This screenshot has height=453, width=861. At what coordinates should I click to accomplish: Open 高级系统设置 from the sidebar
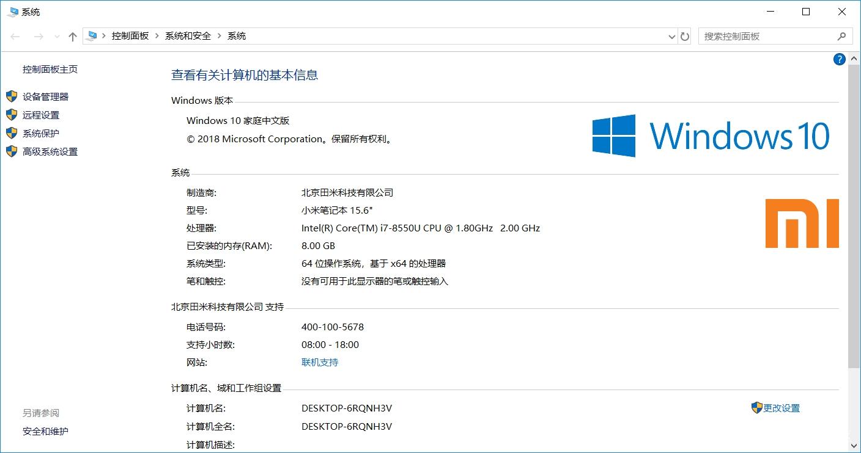click(x=50, y=151)
